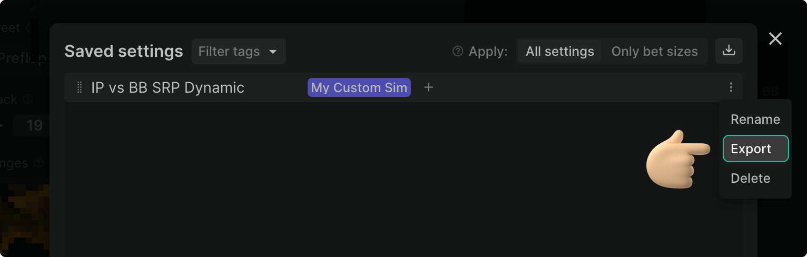Open the Filter tags dropdown

[x=238, y=51]
